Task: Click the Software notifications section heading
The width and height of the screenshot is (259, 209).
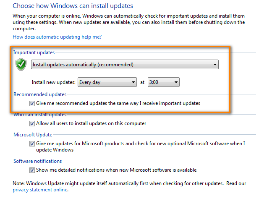Action: click(37, 161)
